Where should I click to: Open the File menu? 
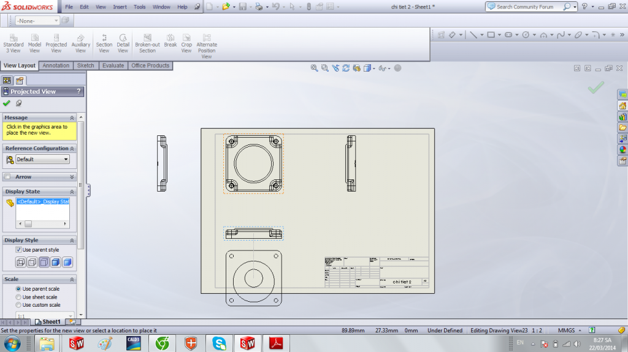click(x=69, y=7)
